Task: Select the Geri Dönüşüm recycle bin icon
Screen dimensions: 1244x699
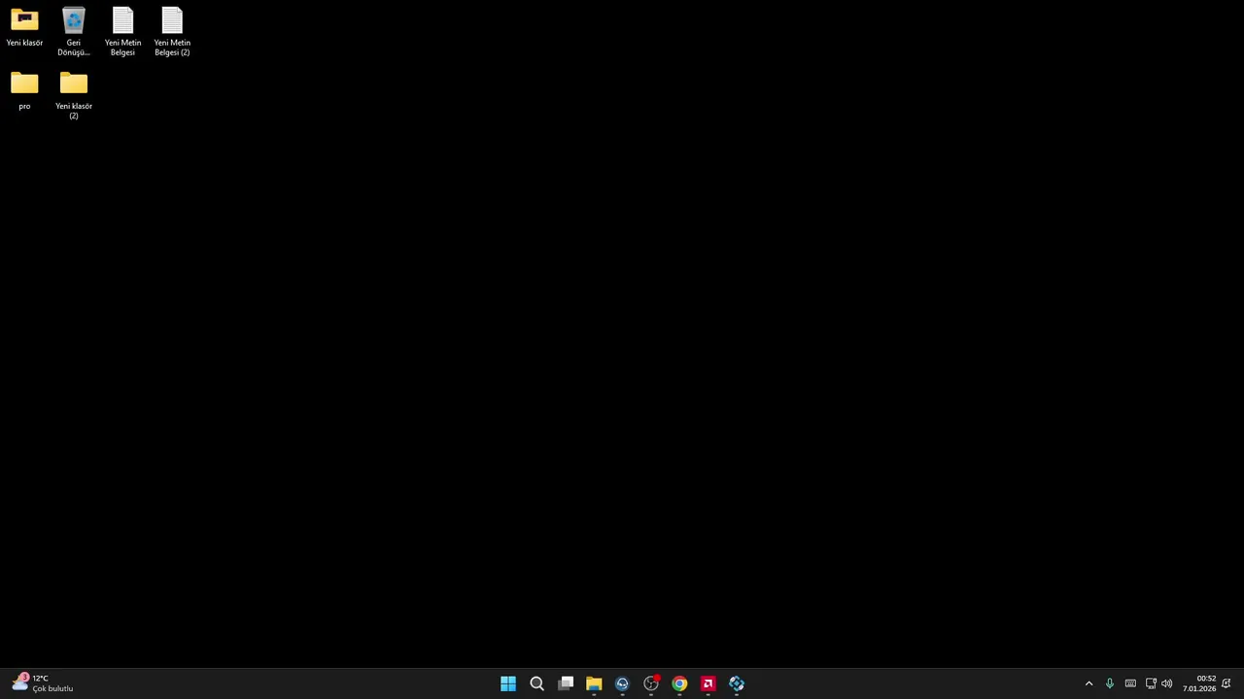Action: tap(73, 31)
